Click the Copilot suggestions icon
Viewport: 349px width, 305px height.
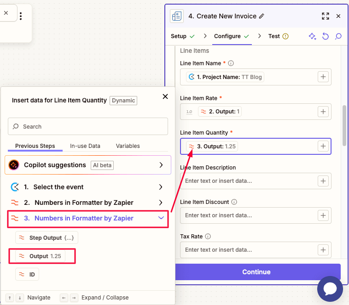click(14, 165)
